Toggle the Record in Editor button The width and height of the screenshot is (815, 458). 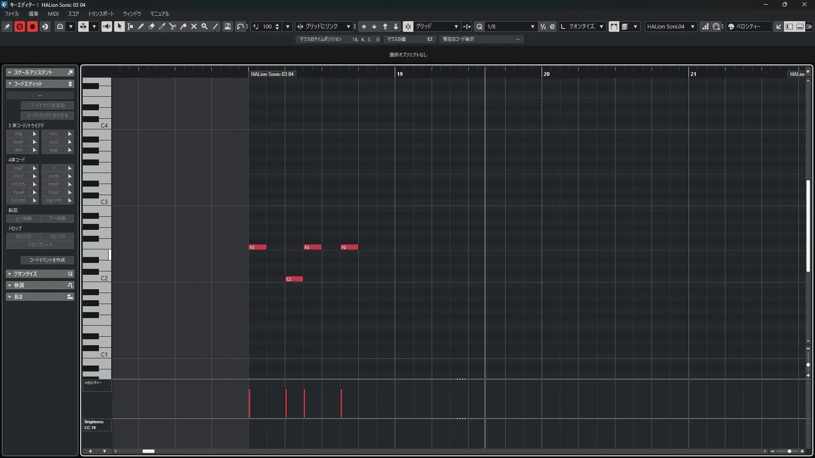tap(32, 26)
